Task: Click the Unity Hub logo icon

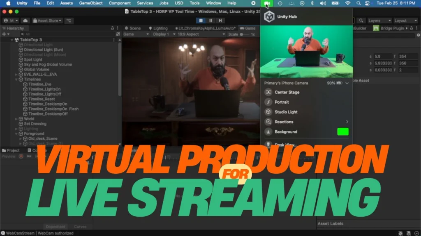Action: point(269,16)
